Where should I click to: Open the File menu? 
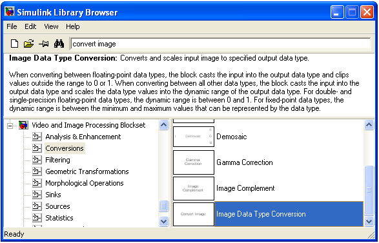[12, 26]
